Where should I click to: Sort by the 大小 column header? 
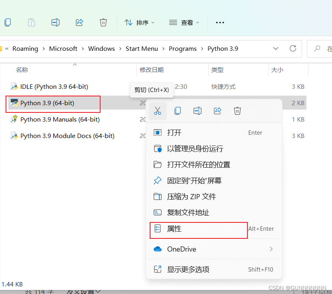[x=277, y=70]
